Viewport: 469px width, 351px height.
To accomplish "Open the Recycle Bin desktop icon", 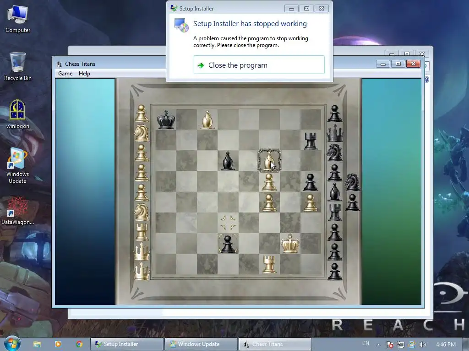I will (18, 67).
